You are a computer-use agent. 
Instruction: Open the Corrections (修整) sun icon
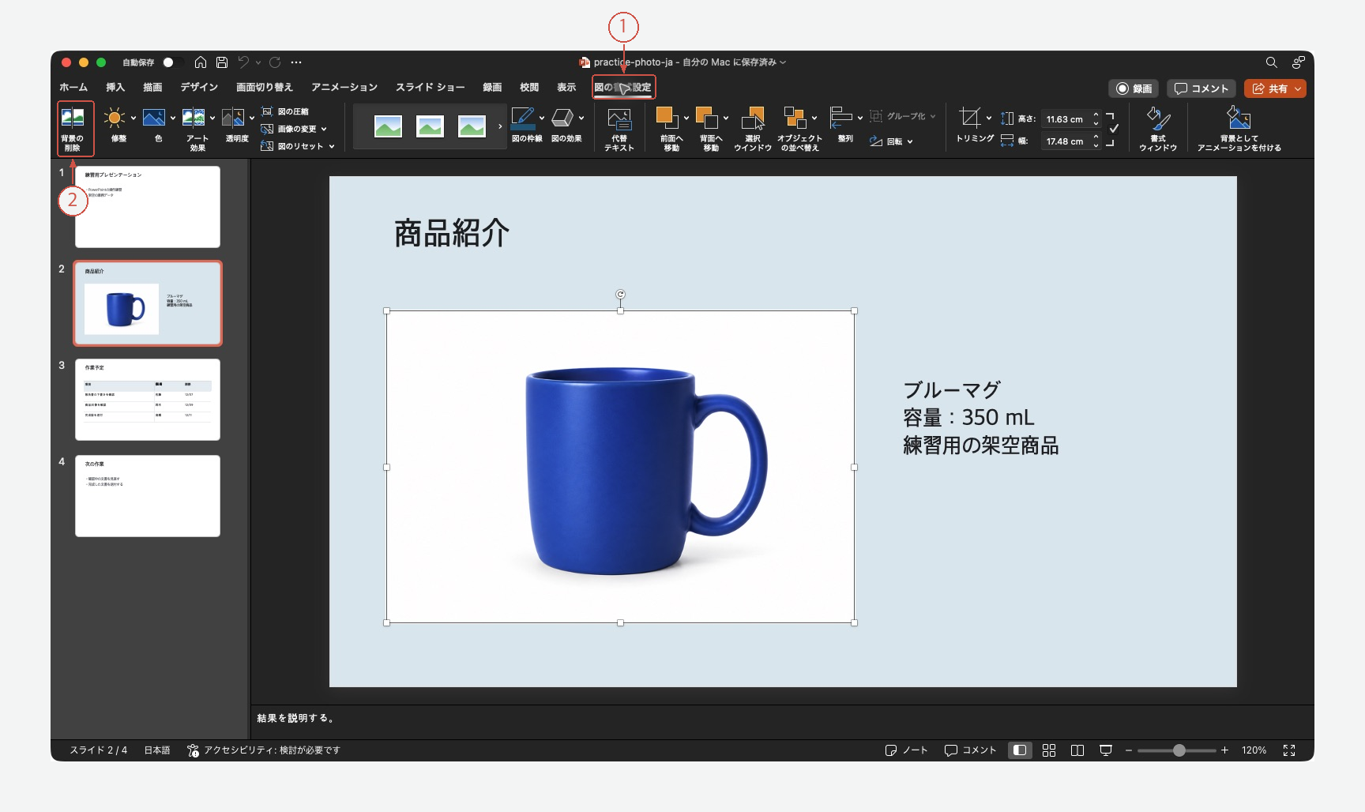click(115, 118)
